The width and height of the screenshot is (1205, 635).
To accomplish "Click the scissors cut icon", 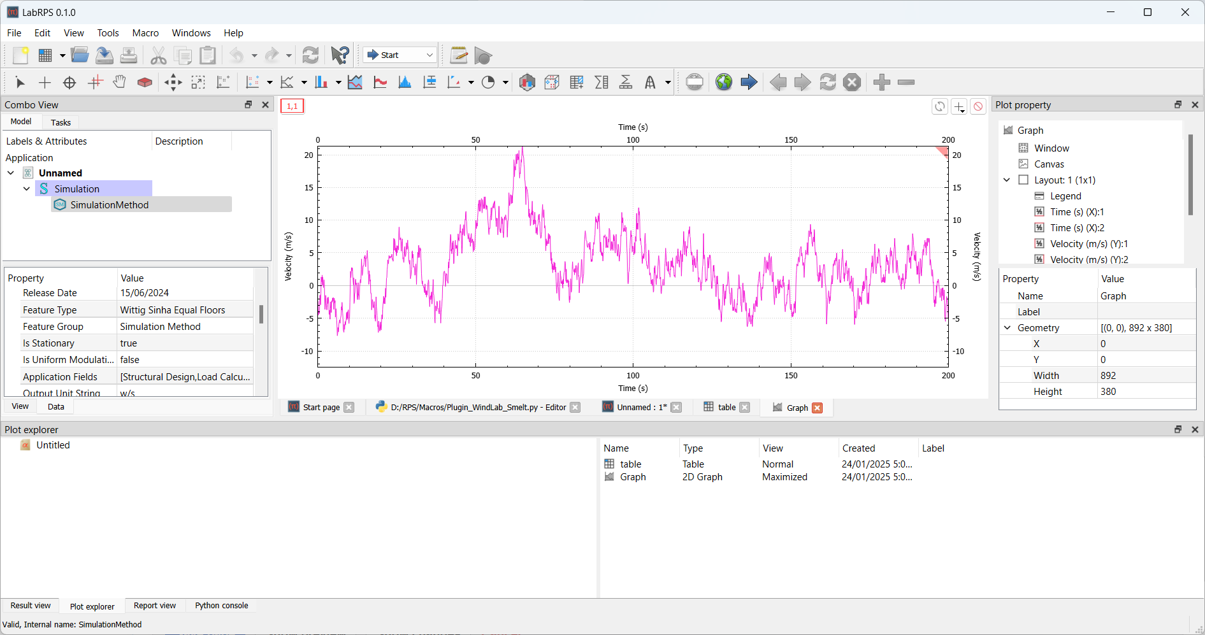I will click(158, 55).
